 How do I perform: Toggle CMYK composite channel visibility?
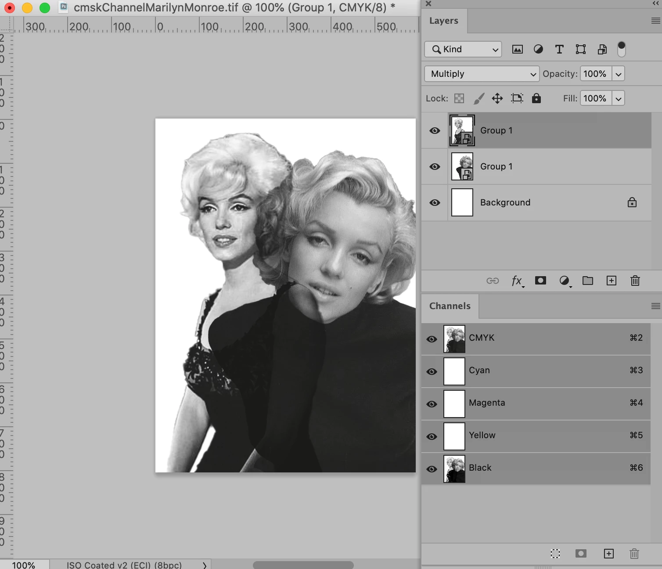click(x=432, y=339)
